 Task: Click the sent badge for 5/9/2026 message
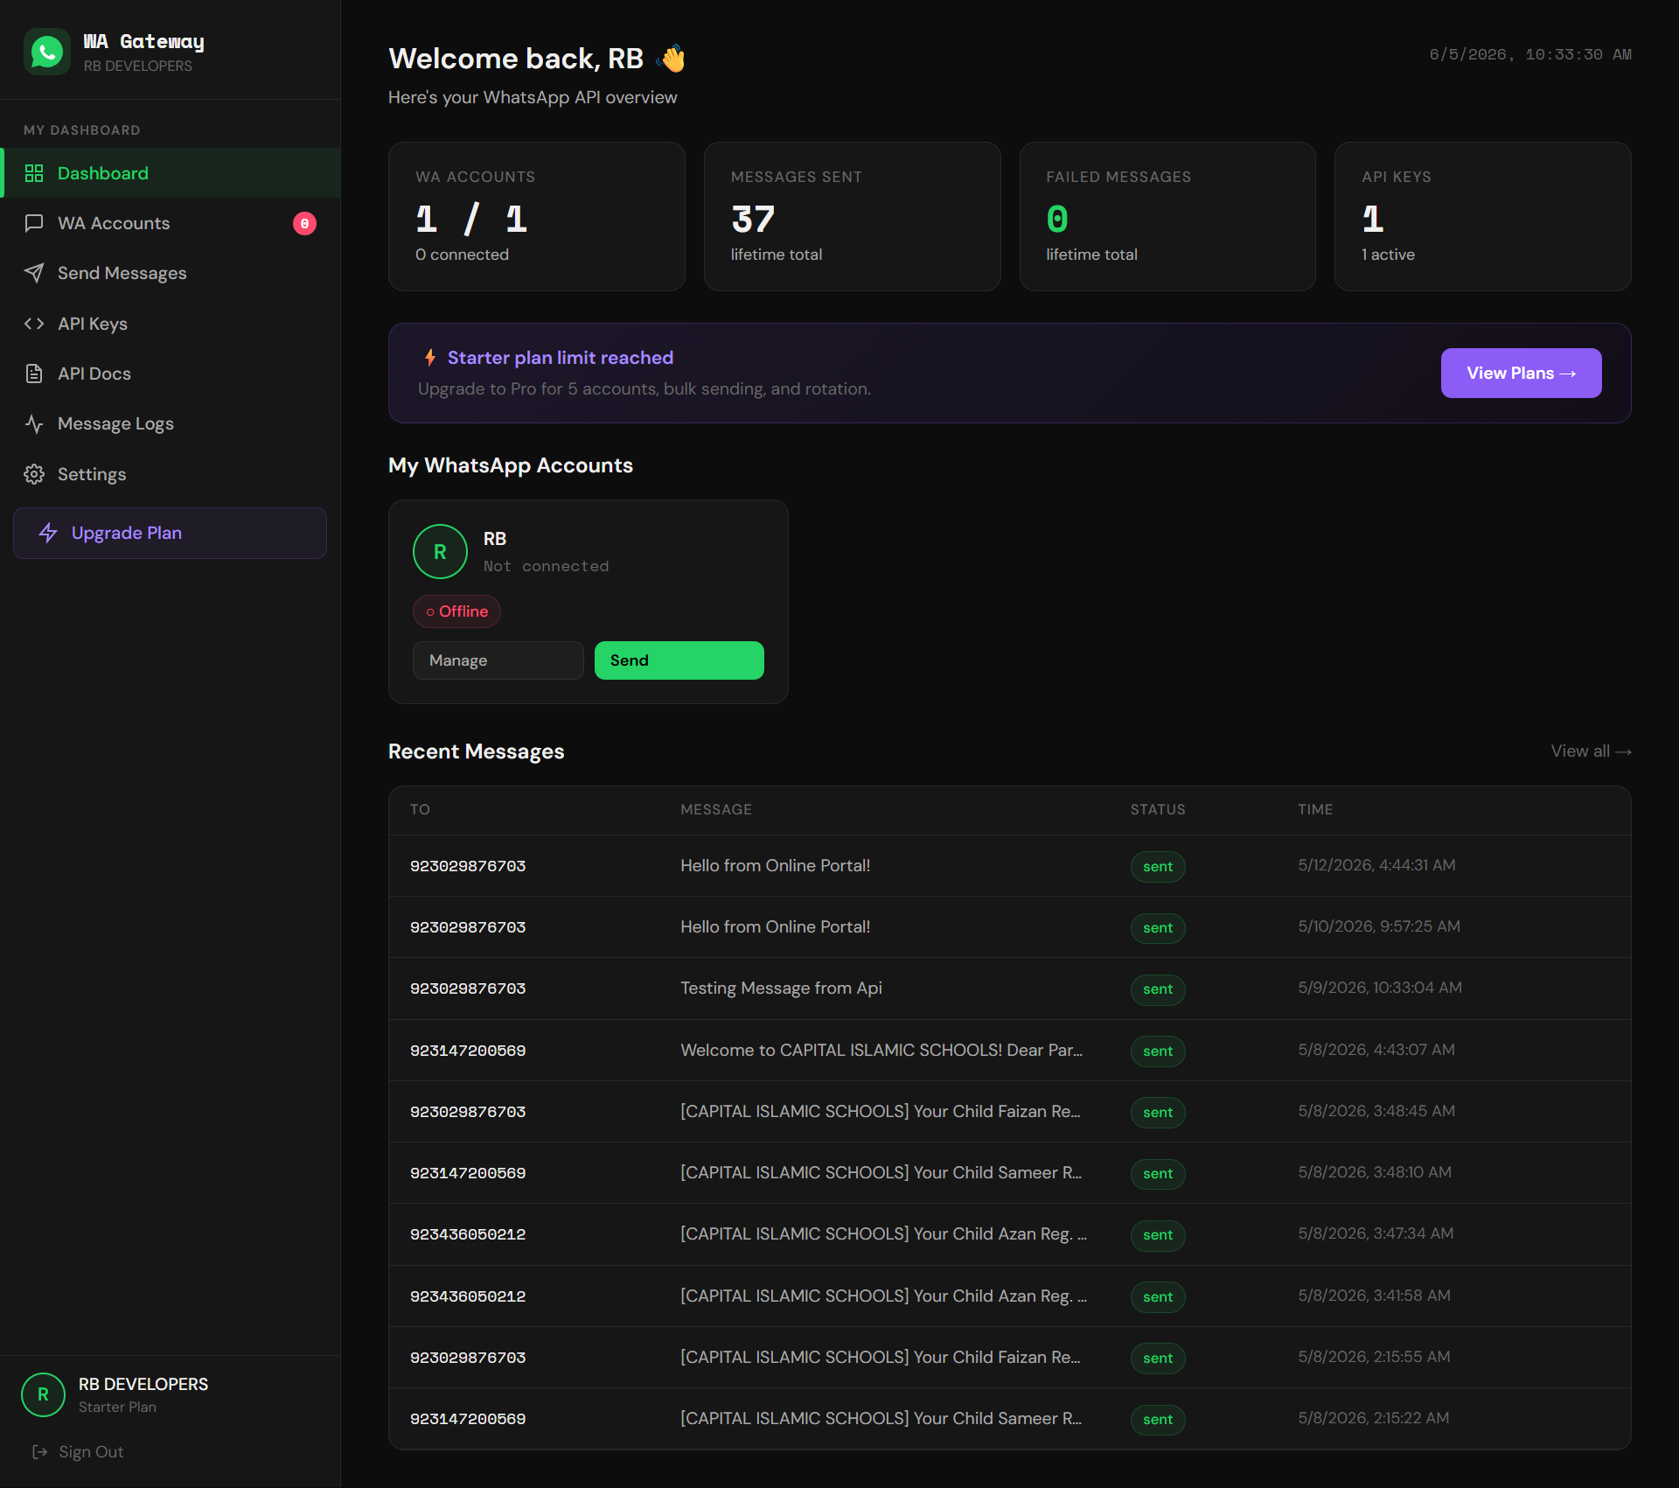coord(1158,989)
